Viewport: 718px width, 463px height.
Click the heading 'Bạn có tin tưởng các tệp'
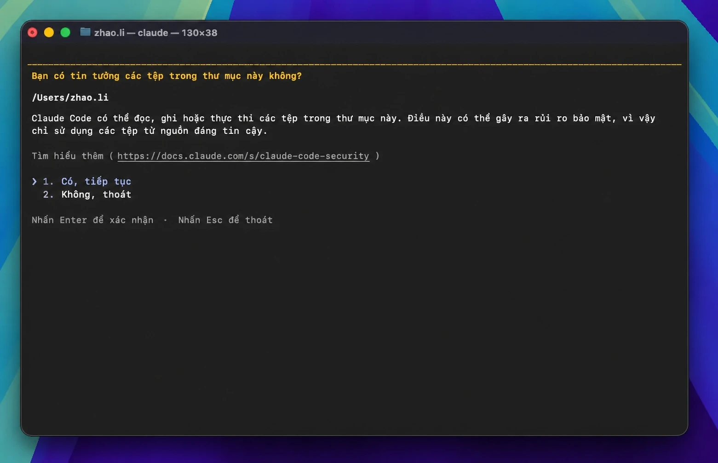(167, 76)
